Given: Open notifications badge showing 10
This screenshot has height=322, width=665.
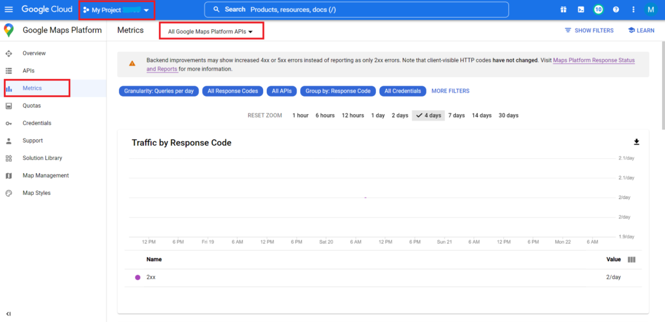Looking at the screenshot, I should (598, 9).
